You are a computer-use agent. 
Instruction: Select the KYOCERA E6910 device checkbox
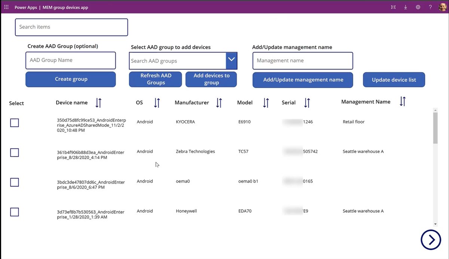coord(15,123)
